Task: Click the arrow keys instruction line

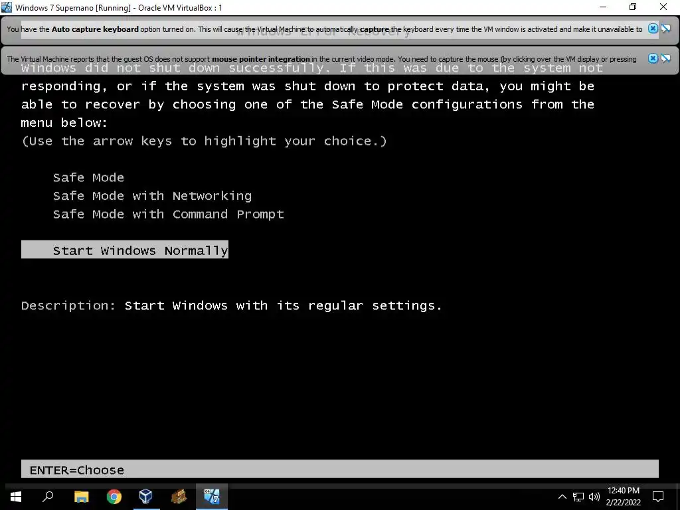Action: tap(205, 141)
